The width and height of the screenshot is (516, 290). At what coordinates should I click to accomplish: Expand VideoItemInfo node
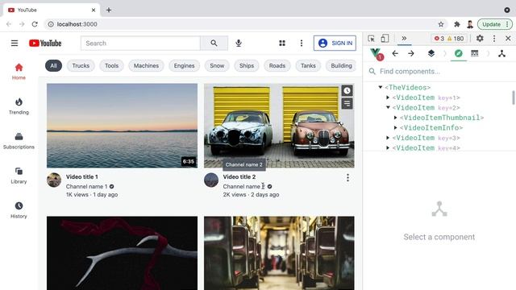click(396, 127)
